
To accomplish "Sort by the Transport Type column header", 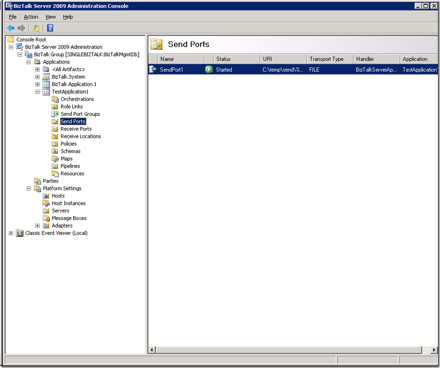I will coord(330,59).
